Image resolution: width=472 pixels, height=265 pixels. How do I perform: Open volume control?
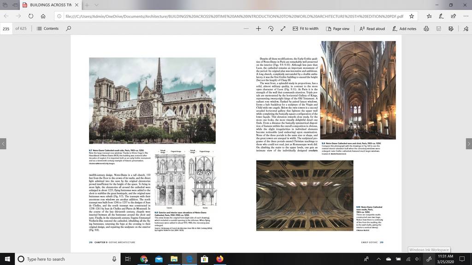(x=417, y=259)
